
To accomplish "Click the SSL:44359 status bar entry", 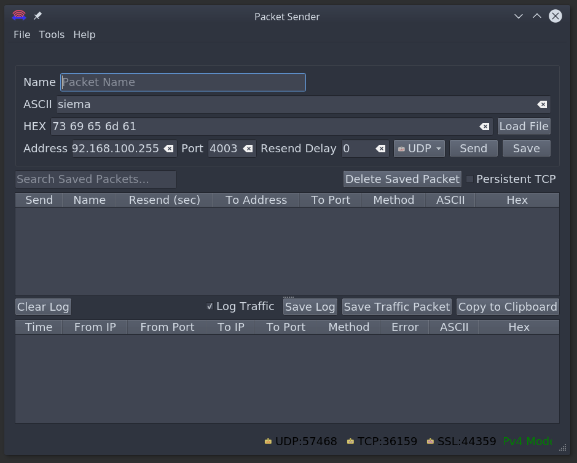I will coord(461,441).
